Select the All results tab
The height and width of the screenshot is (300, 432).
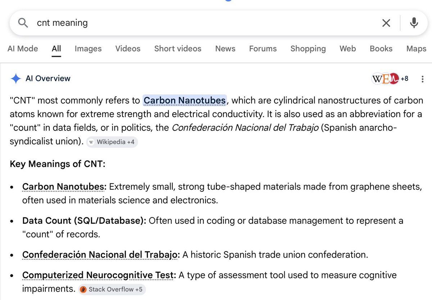[x=56, y=49]
